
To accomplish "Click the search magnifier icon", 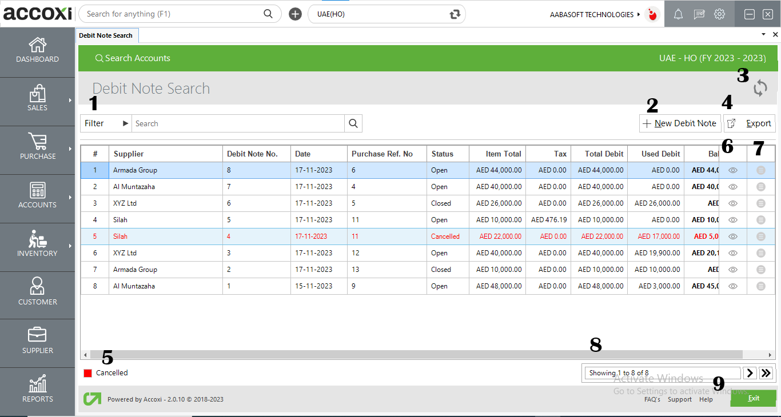I will click(x=353, y=123).
